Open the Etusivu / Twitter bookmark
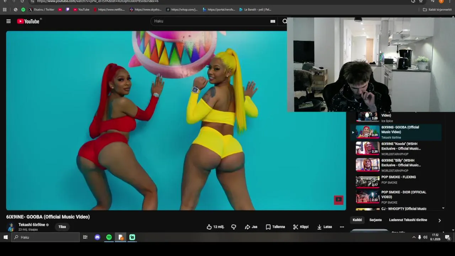Screen dimensions: 455x256 tap(42, 10)
